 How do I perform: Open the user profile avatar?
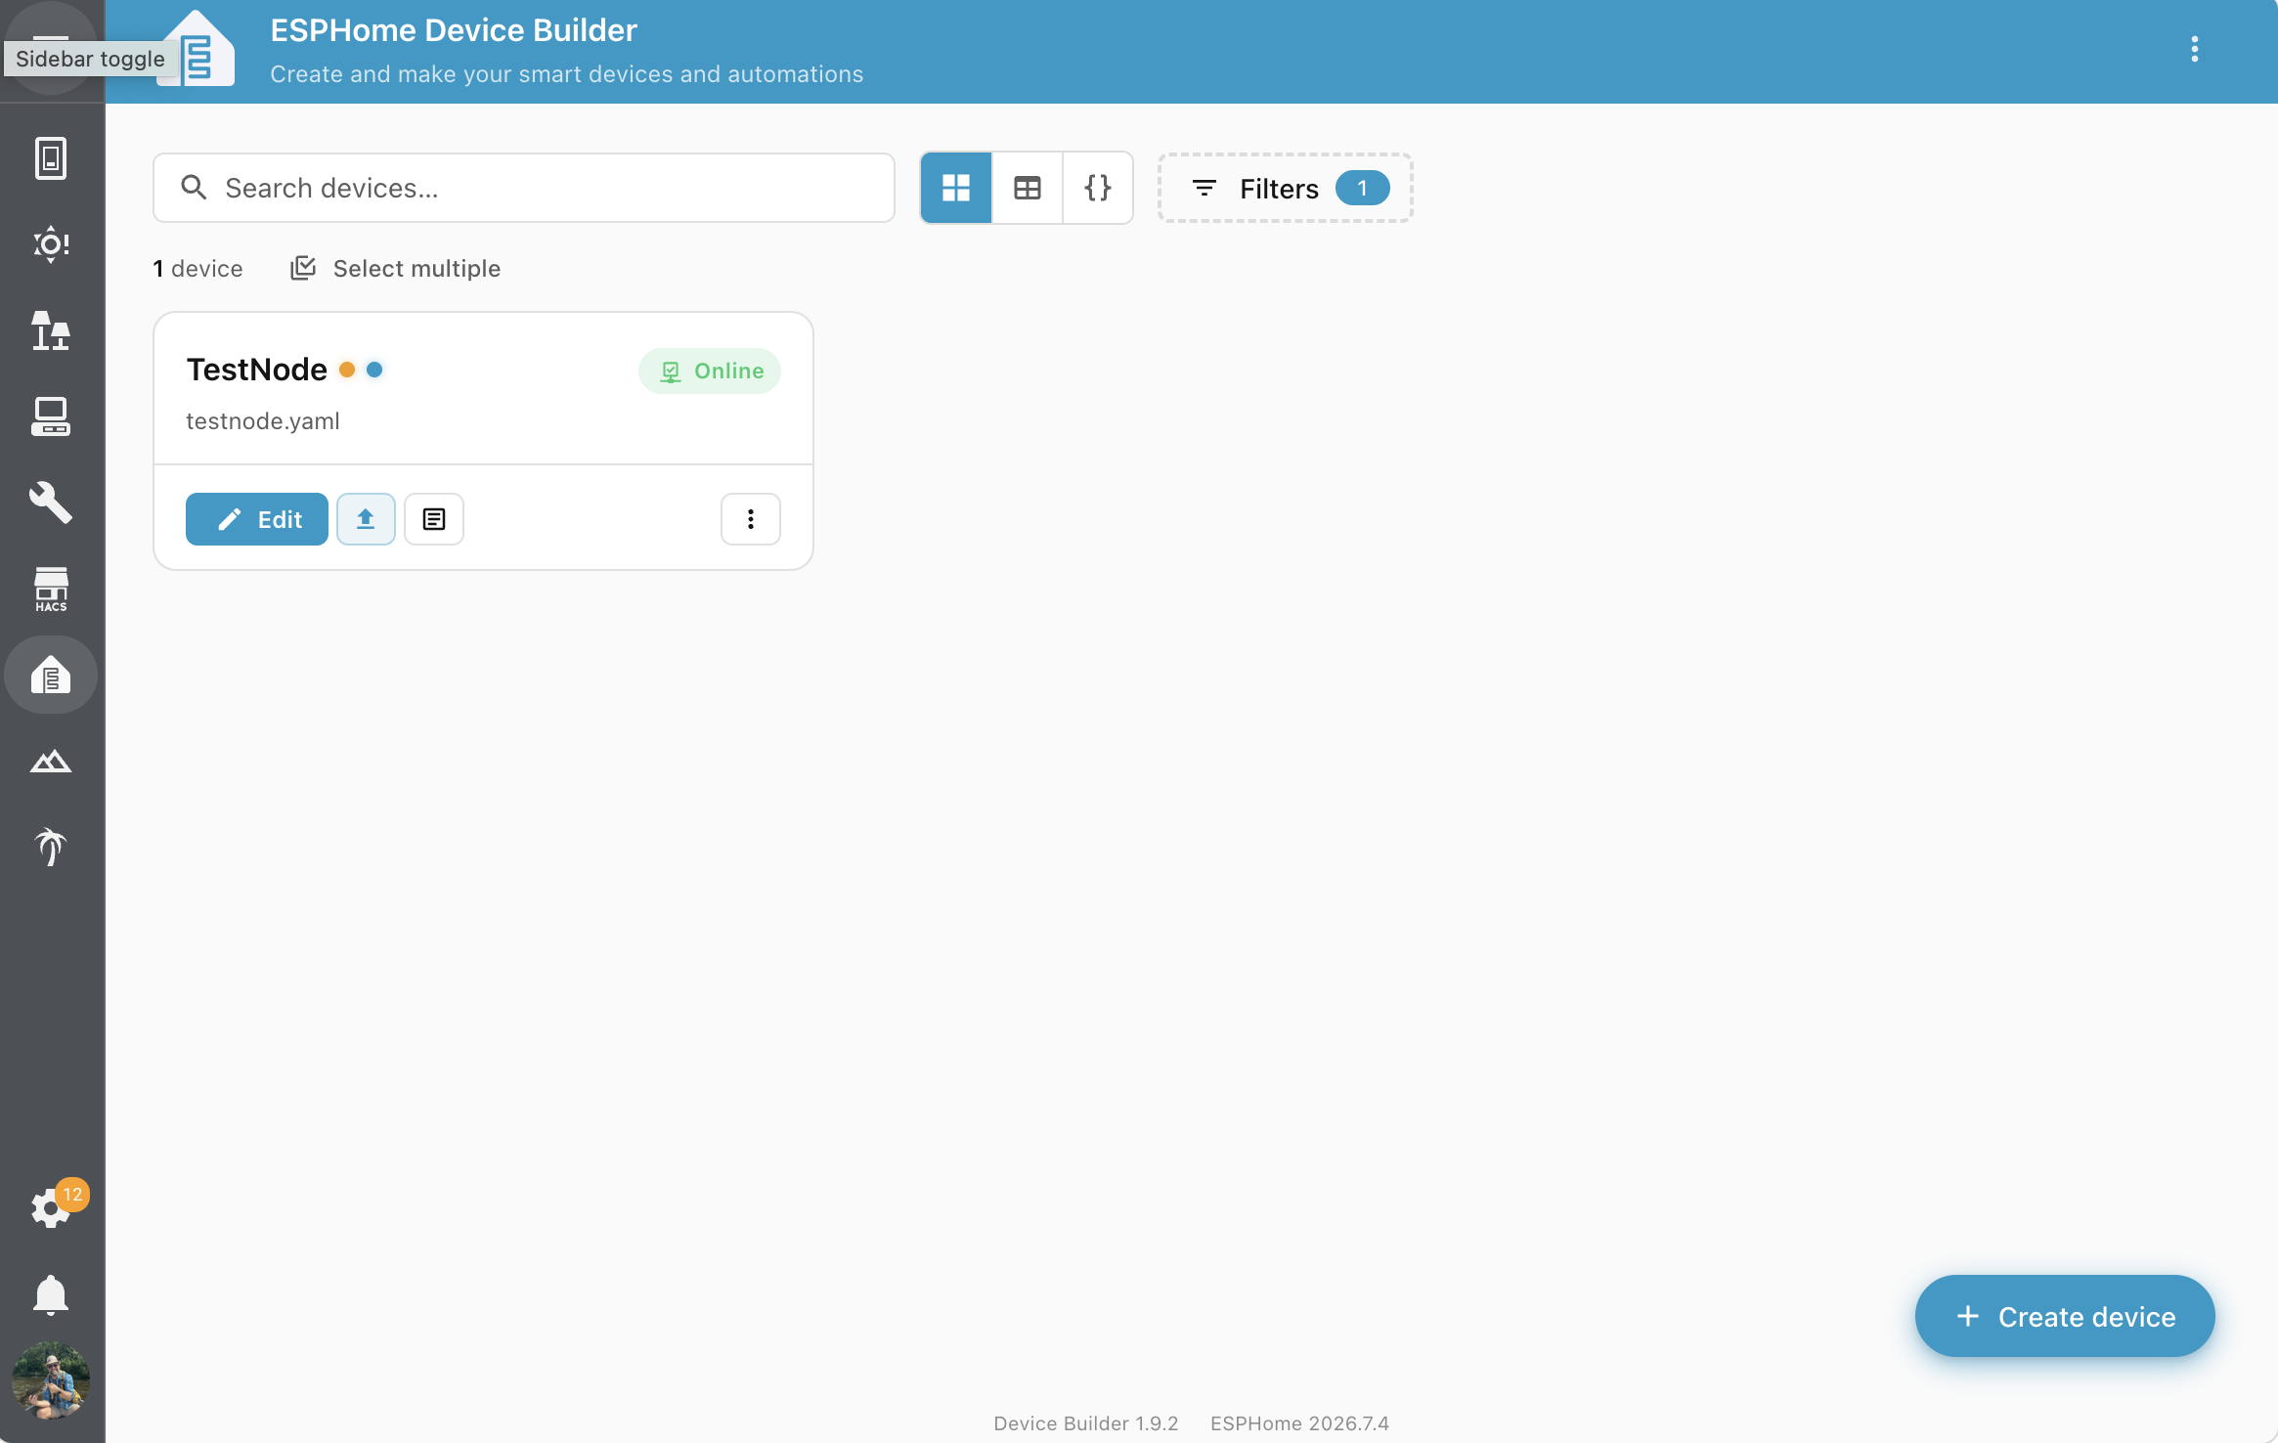click(x=51, y=1380)
